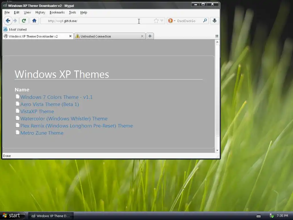
Task: Open the View menu
Action: (x=27, y=12)
